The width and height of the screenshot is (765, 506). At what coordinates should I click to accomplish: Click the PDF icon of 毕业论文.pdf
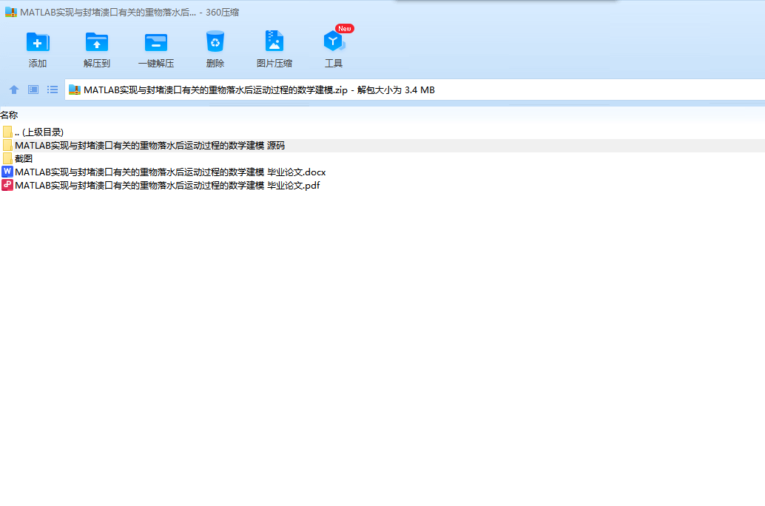[x=7, y=185]
